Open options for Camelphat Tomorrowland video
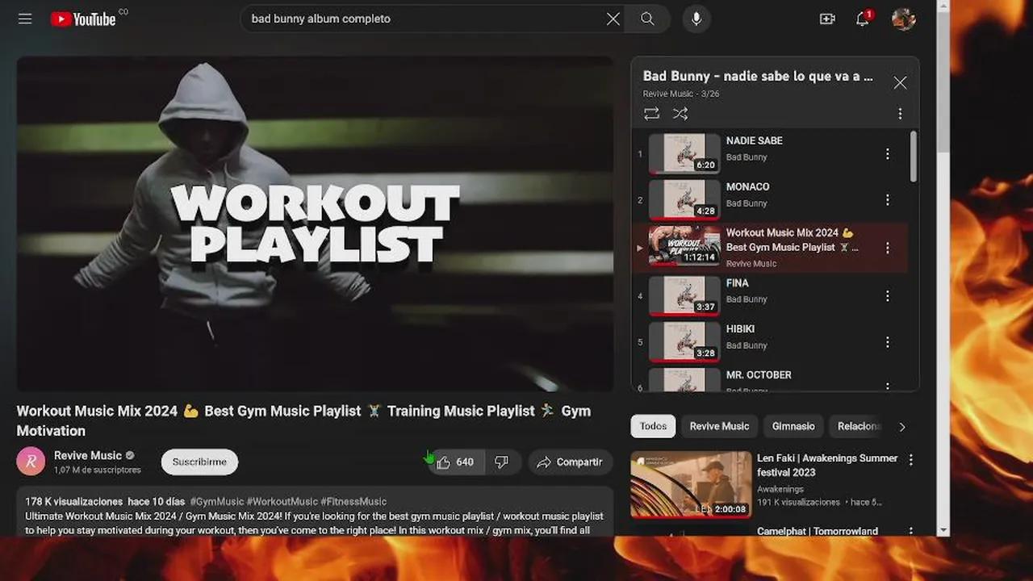 [911, 532]
